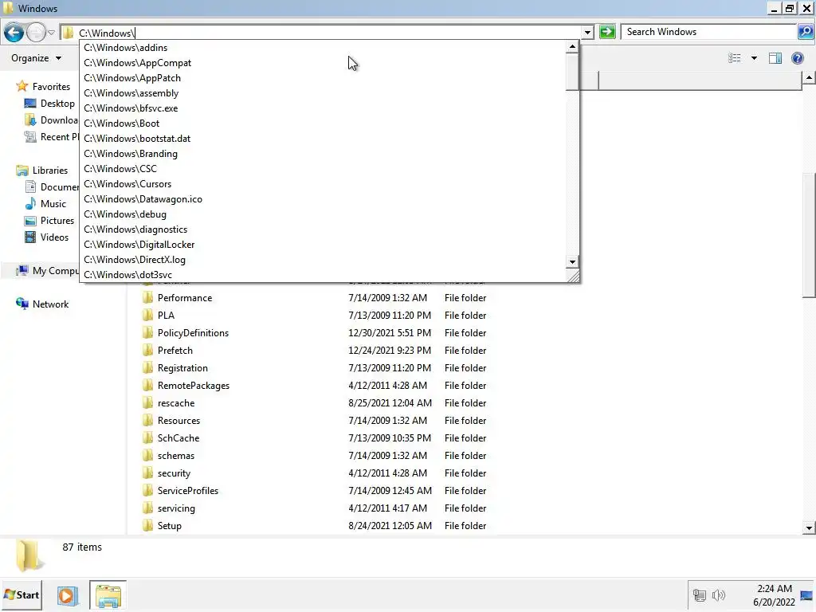
Task: Click the RemotePackages folder icon
Action: point(147,385)
